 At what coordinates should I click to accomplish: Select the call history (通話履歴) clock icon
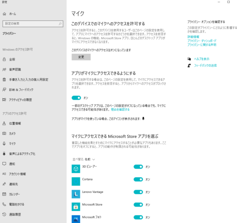click(x=4, y=214)
